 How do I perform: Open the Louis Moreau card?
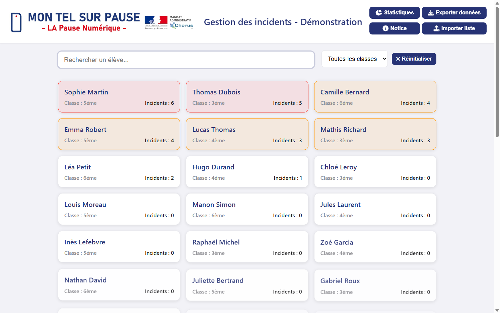(119, 209)
